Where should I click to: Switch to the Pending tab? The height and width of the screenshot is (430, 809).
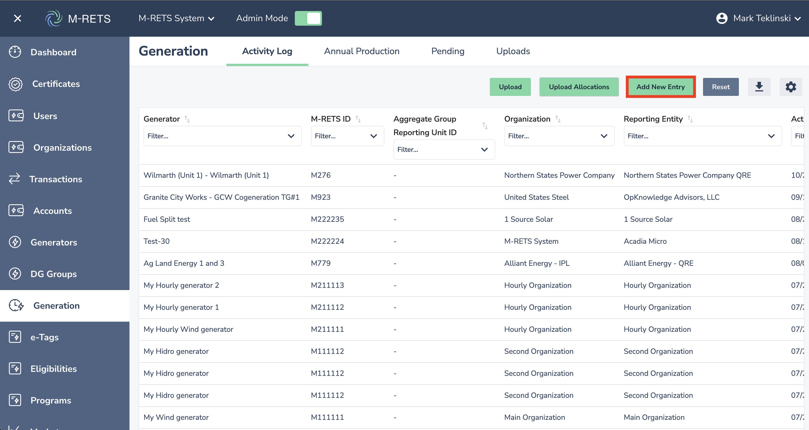click(447, 51)
